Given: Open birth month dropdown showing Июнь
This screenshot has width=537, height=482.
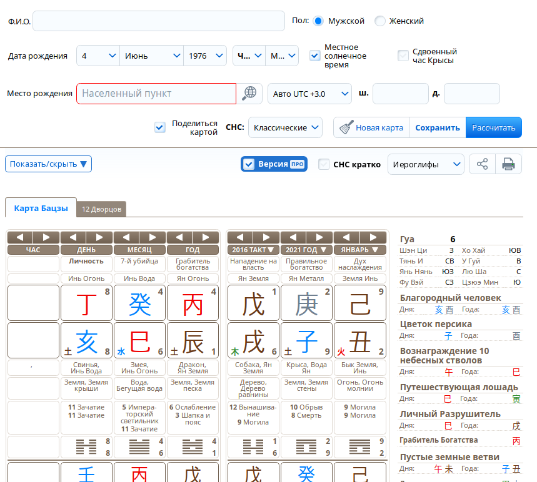Looking at the screenshot, I should coord(152,56).
